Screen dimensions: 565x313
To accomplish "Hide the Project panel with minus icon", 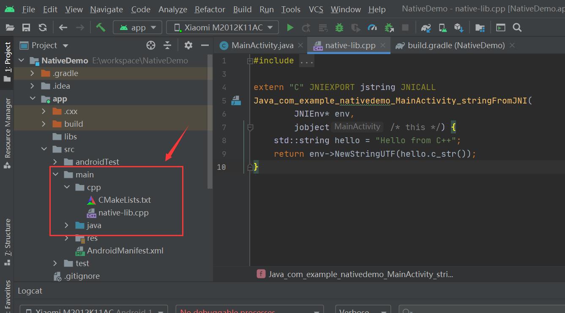I will [205, 45].
